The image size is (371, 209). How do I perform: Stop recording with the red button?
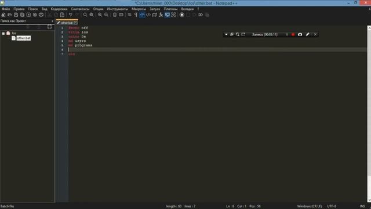(x=293, y=35)
